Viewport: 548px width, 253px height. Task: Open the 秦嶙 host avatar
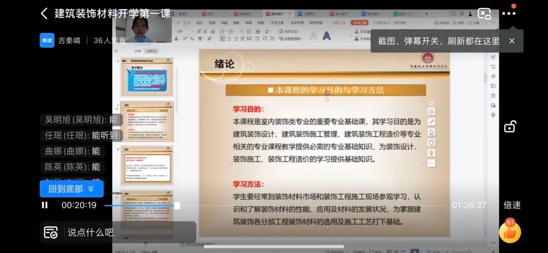[x=47, y=41]
